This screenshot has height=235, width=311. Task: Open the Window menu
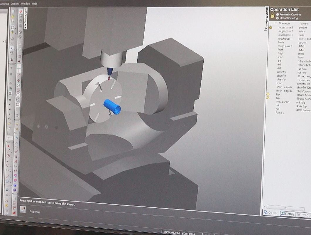26,4
